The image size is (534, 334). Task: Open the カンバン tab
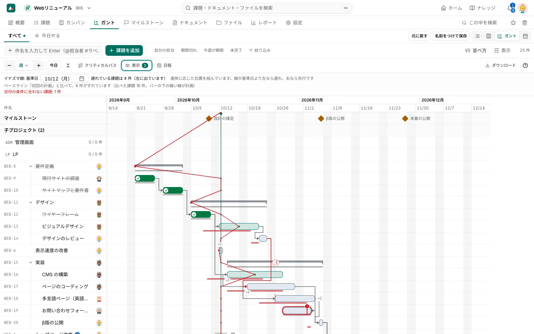click(72, 23)
